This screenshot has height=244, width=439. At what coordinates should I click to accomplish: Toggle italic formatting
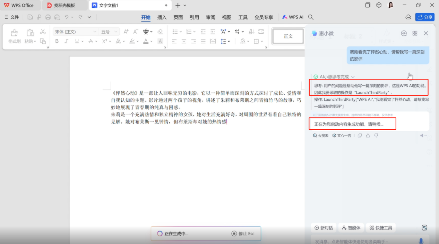tap(66, 41)
